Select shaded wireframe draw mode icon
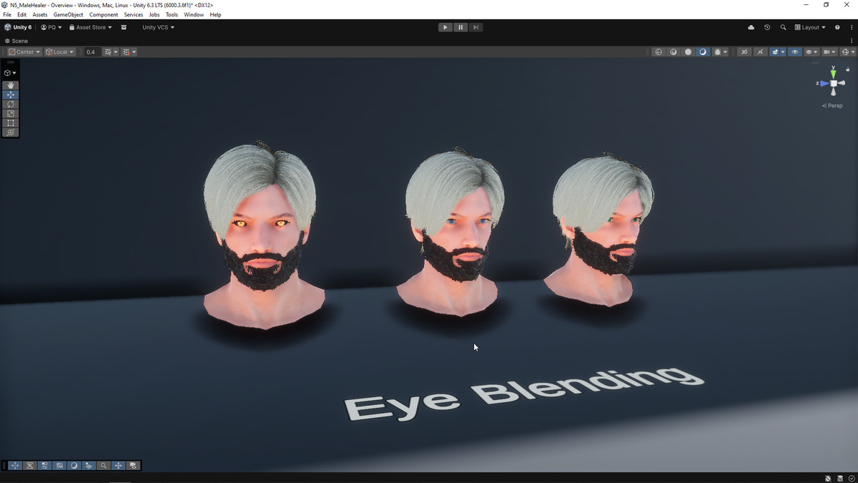Viewport: 858px width, 483px height. [673, 52]
